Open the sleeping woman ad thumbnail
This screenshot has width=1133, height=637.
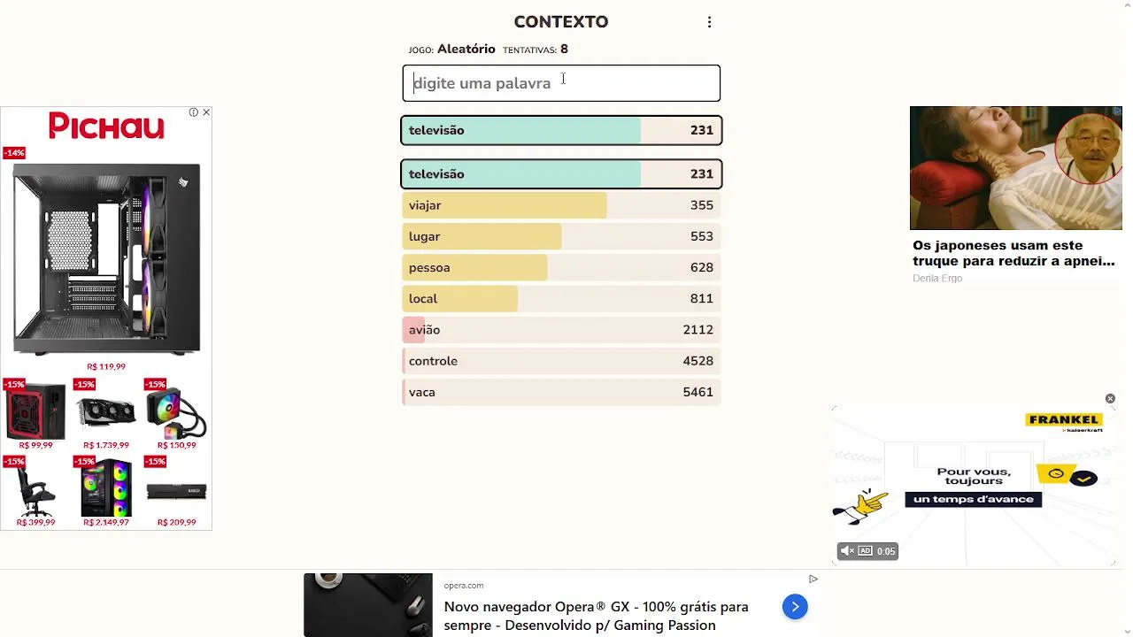(1015, 168)
